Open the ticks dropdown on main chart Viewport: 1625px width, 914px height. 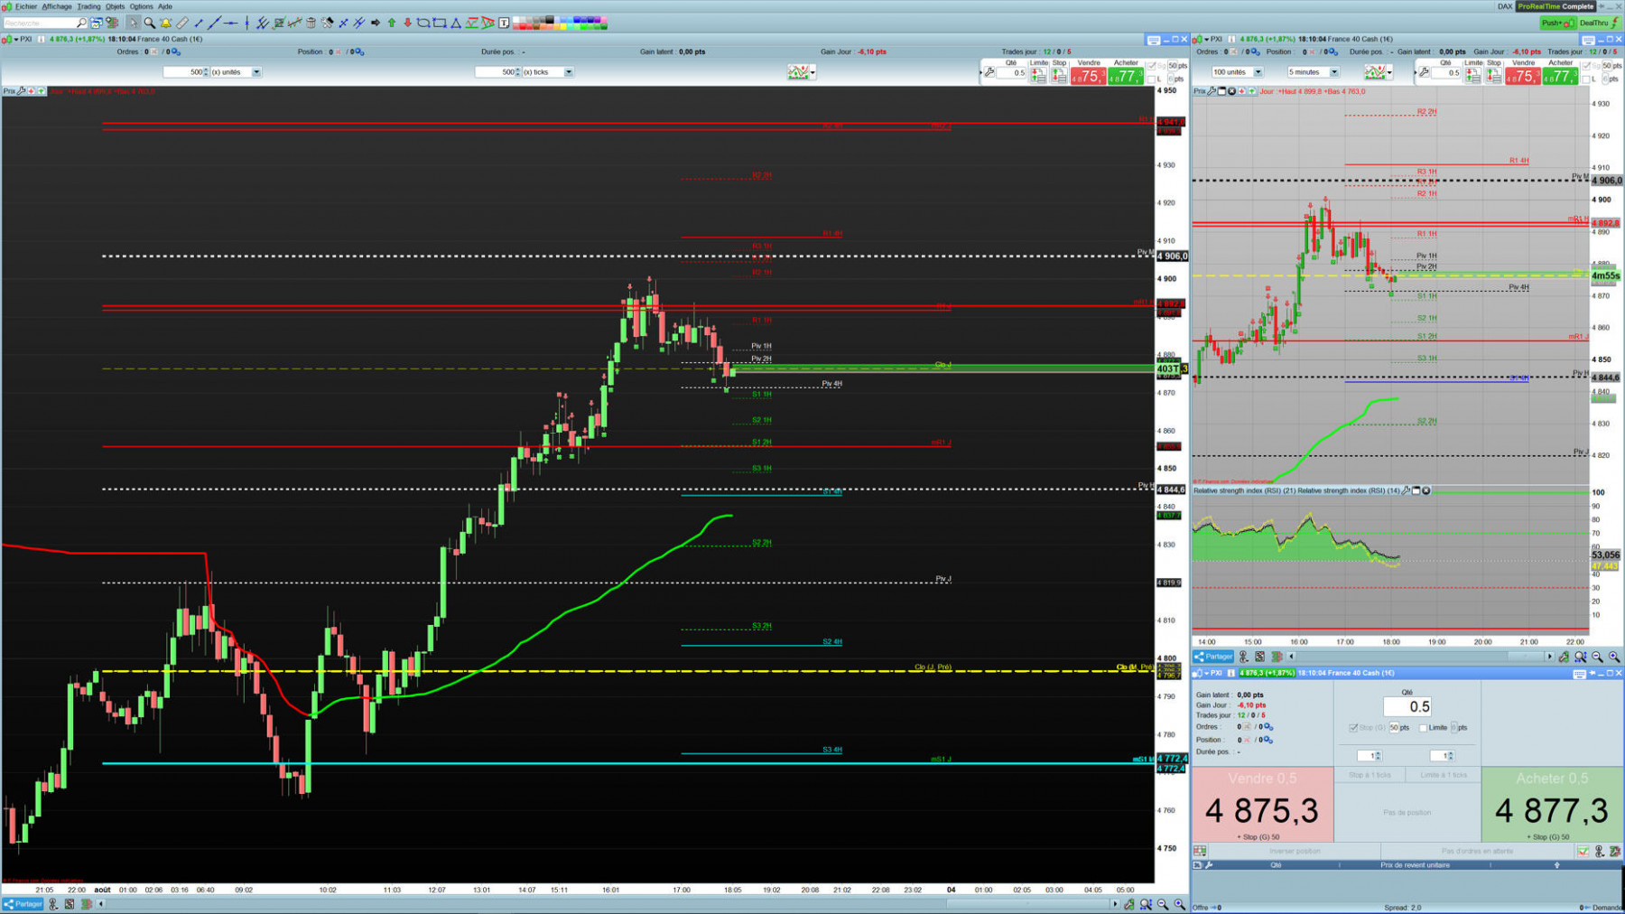click(569, 72)
